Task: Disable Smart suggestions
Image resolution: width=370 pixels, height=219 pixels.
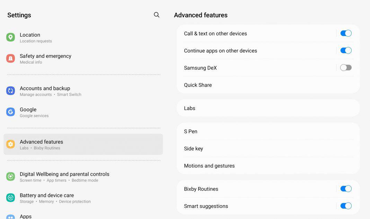Action: coord(346,206)
